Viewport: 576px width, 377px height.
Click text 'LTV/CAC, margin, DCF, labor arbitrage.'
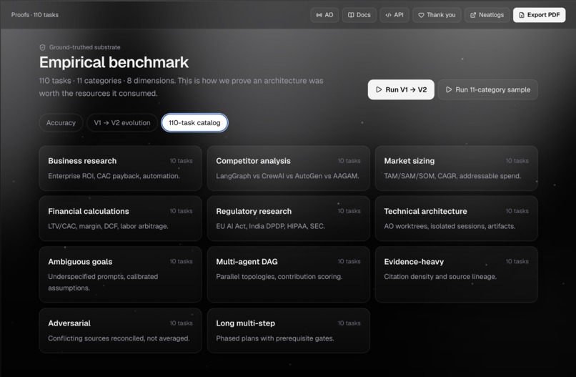coord(108,226)
